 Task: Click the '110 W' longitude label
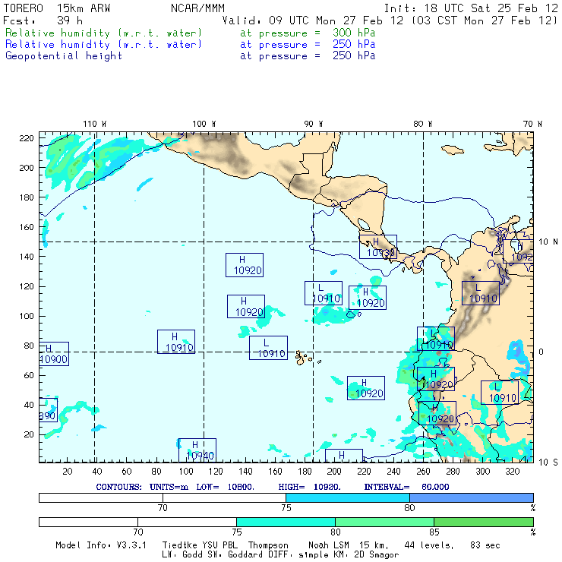pos(95,124)
